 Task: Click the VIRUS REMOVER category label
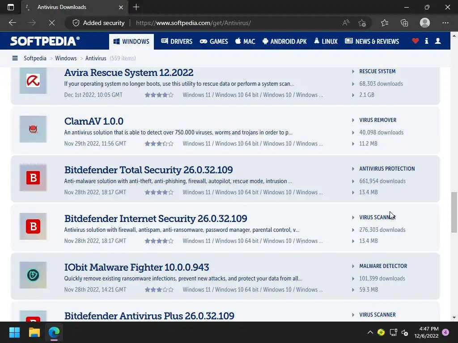377,120
